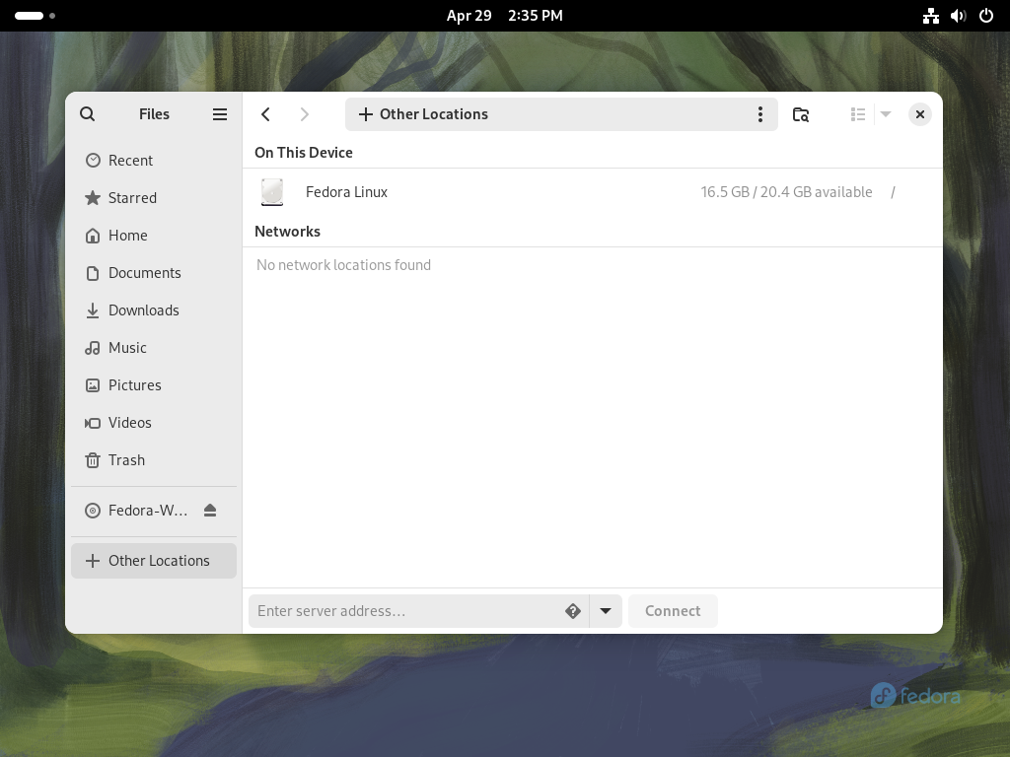Open the search magnifier in Files sidebar
Viewport: 1010px width, 757px height.
coord(88,114)
